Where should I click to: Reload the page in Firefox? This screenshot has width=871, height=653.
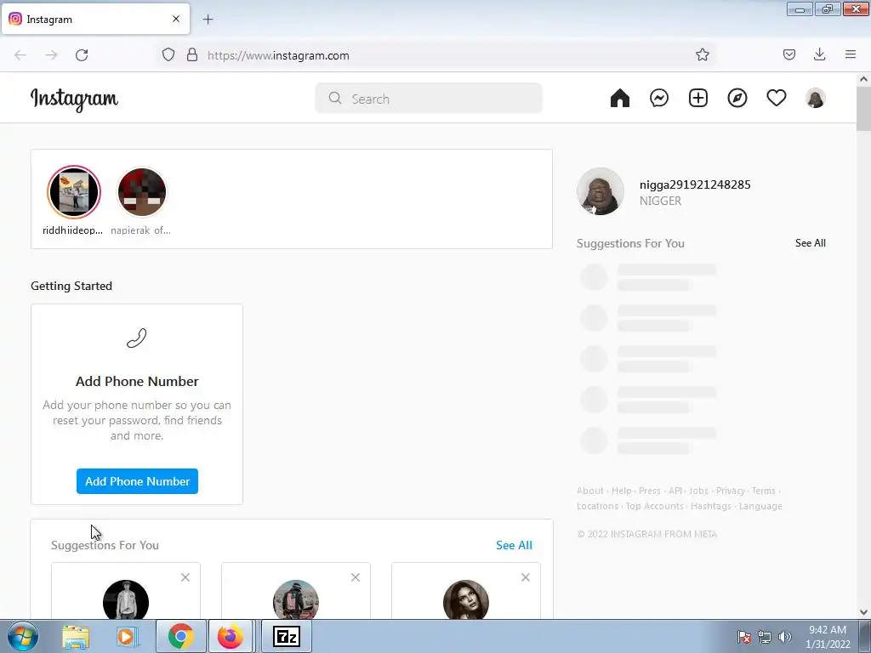[x=82, y=55]
